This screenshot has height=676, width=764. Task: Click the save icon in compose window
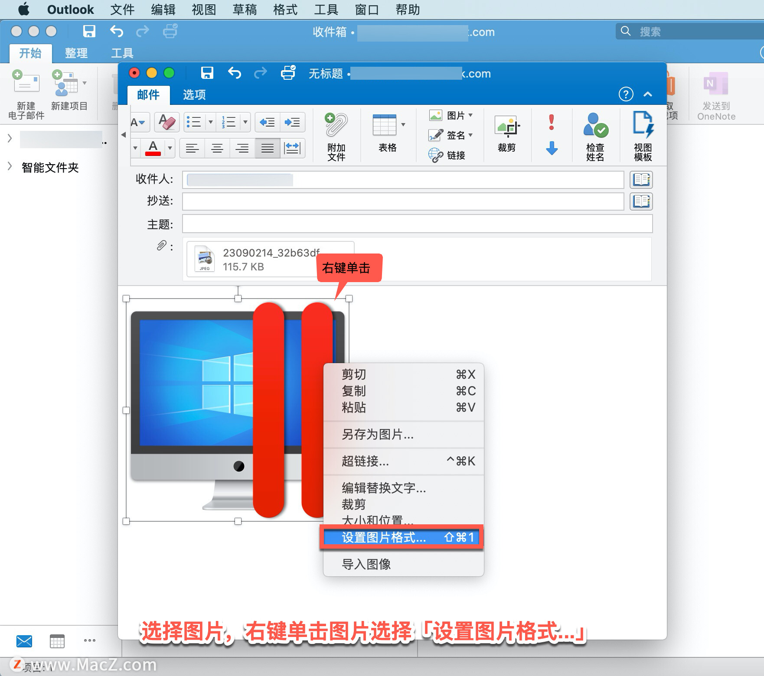click(207, 73)
